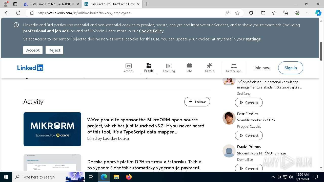Close the DataCamp Limited AS60068 tab
Image resolution: width=324 pixels, height=182 pixels.
tap(77, 4)
